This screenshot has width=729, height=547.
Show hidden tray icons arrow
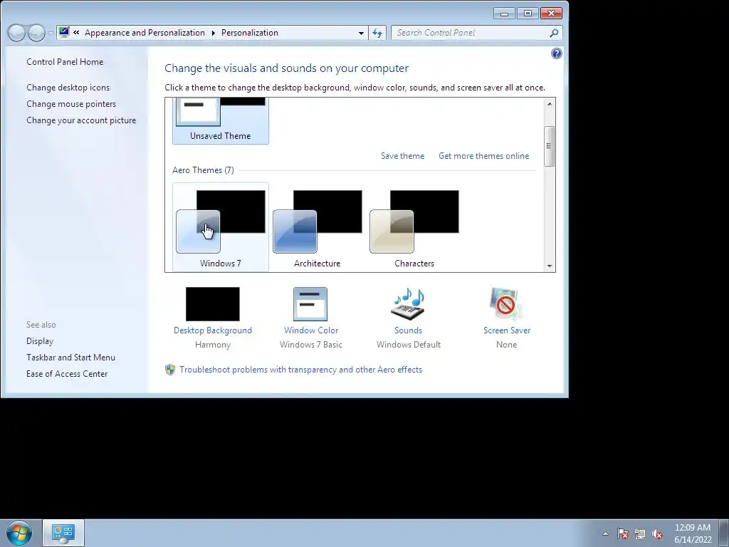pos(605,533)
